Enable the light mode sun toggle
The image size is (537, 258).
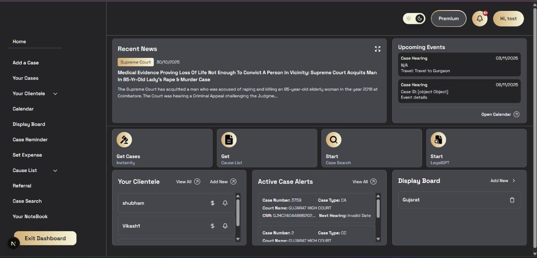click(x=409, y=18)
